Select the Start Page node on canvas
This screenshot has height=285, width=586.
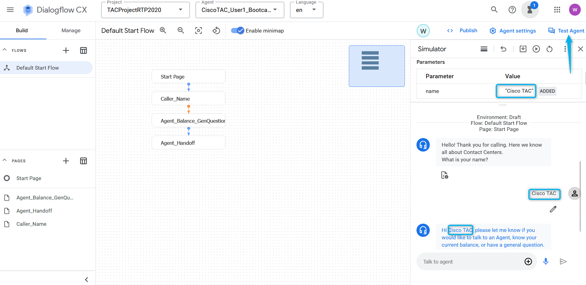189,76
